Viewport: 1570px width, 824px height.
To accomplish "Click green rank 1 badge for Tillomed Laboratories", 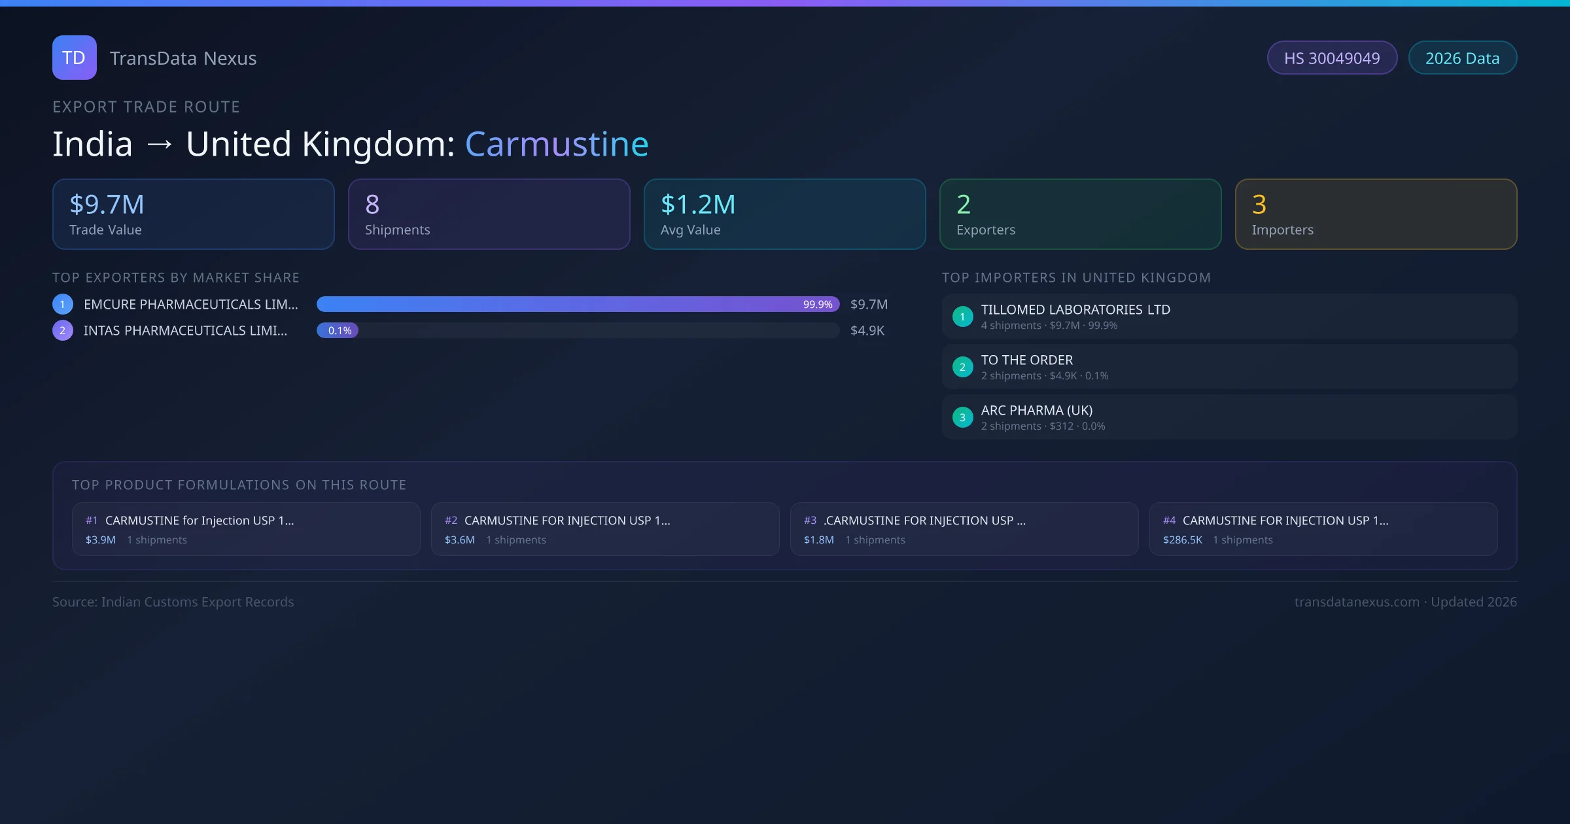I will pos(962,317).
